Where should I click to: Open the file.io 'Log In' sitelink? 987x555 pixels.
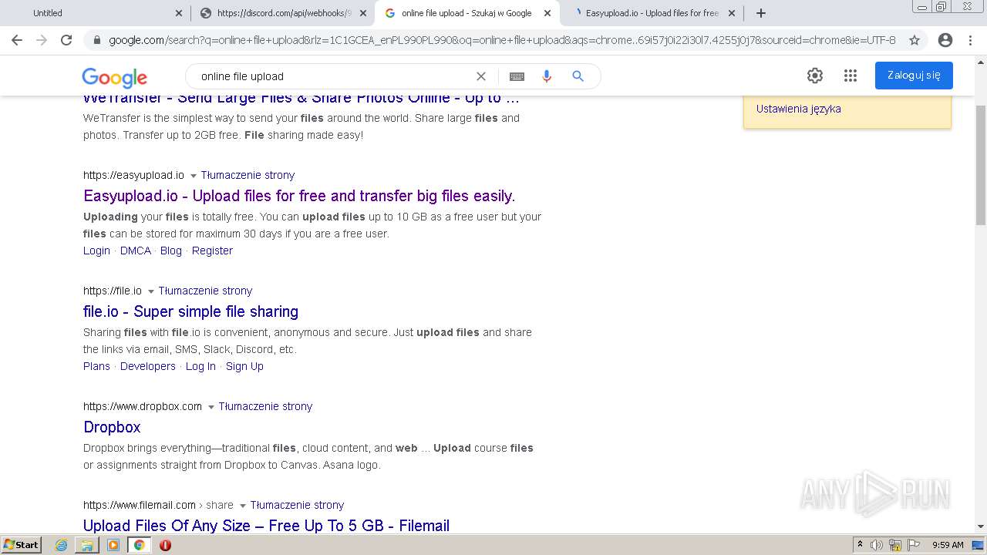click(200, 366)
